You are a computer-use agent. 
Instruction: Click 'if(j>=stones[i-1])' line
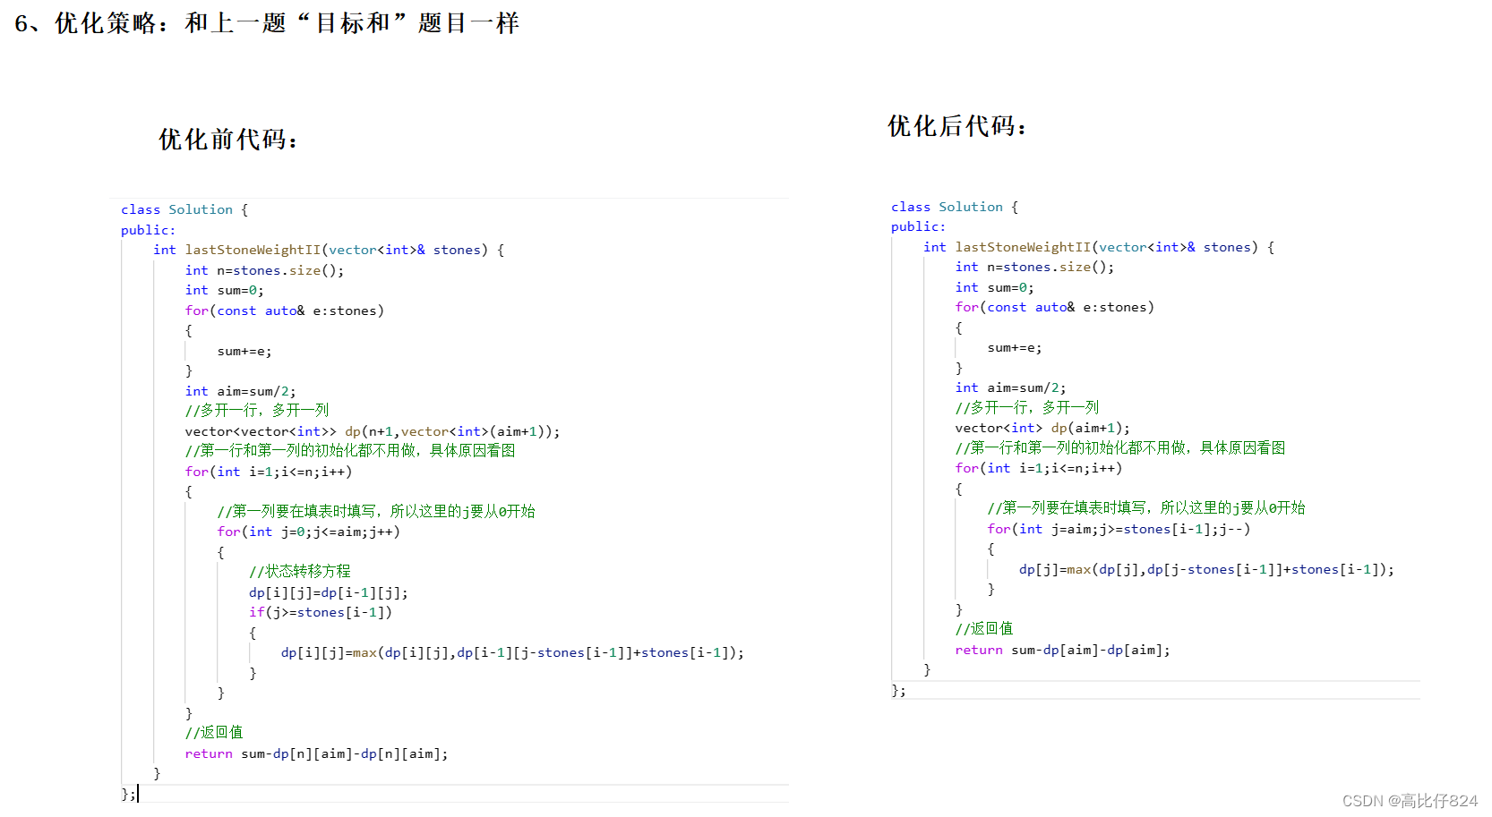coord(321,612)
